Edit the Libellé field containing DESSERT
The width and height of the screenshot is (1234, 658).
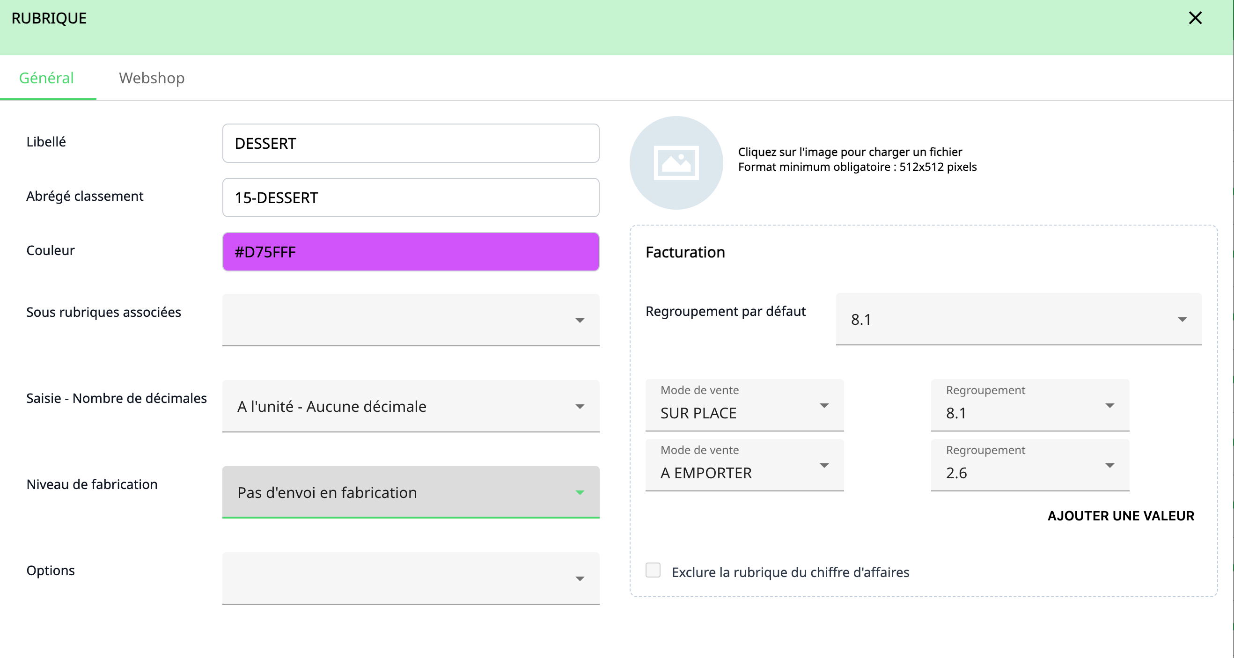click(x=411, y=143)
